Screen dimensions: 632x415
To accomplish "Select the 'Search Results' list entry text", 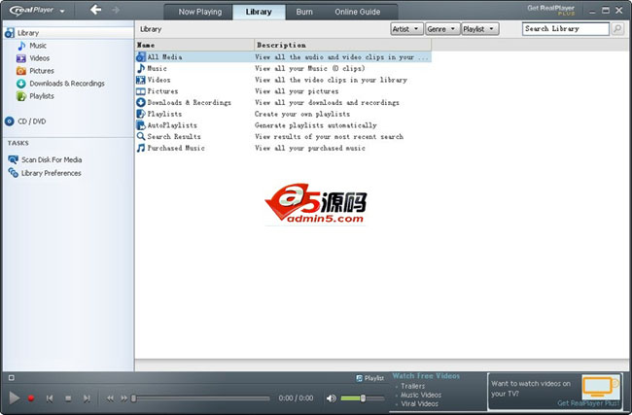I will 174,137.
